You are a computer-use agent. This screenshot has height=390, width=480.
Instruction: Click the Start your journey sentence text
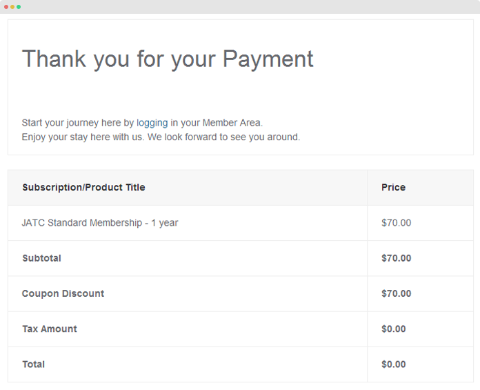click(x=142, y=123)
